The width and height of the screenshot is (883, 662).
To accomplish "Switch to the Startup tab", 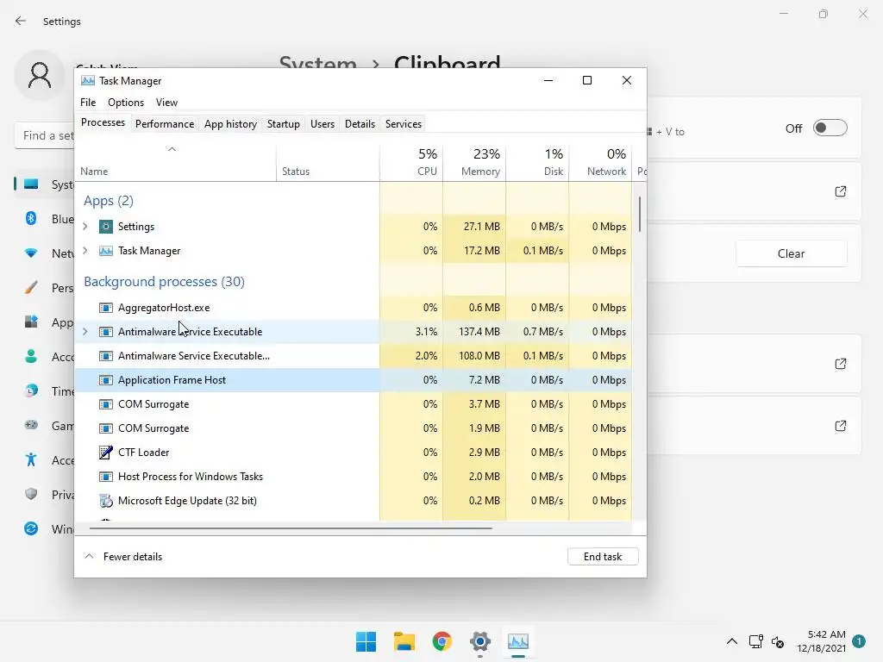I will coord(283,124).
